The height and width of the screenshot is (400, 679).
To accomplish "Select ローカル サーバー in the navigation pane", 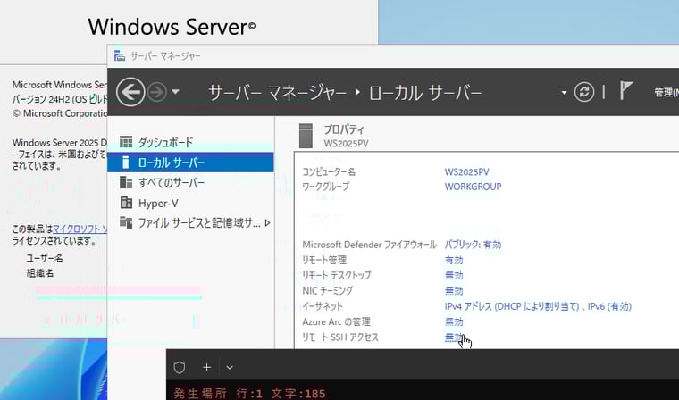I will (190, 162).
